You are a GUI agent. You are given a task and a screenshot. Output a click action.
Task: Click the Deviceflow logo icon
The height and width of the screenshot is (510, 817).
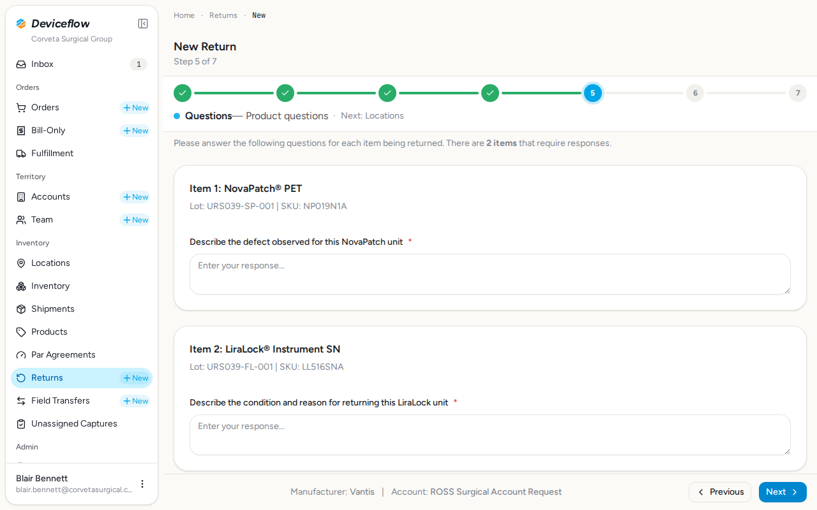click(21, 24)
